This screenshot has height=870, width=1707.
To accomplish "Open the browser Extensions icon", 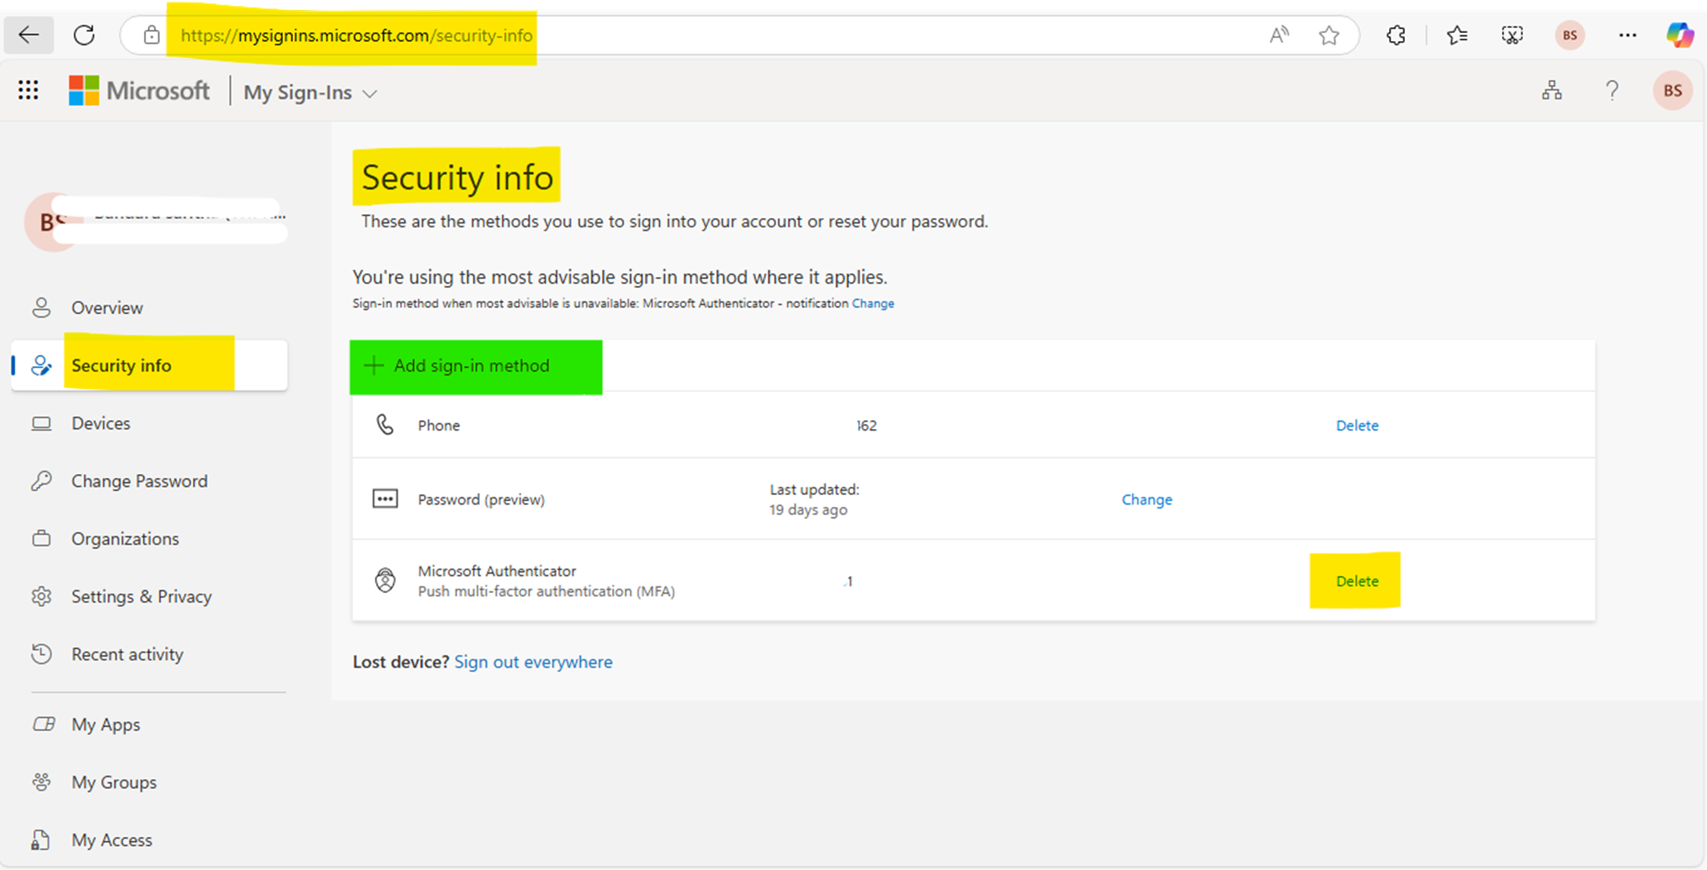I will click(x=1396, y=35).
